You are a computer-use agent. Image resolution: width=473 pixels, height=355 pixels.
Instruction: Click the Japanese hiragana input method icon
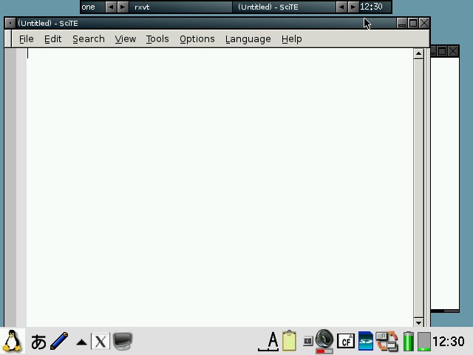(x=38, y=341)
